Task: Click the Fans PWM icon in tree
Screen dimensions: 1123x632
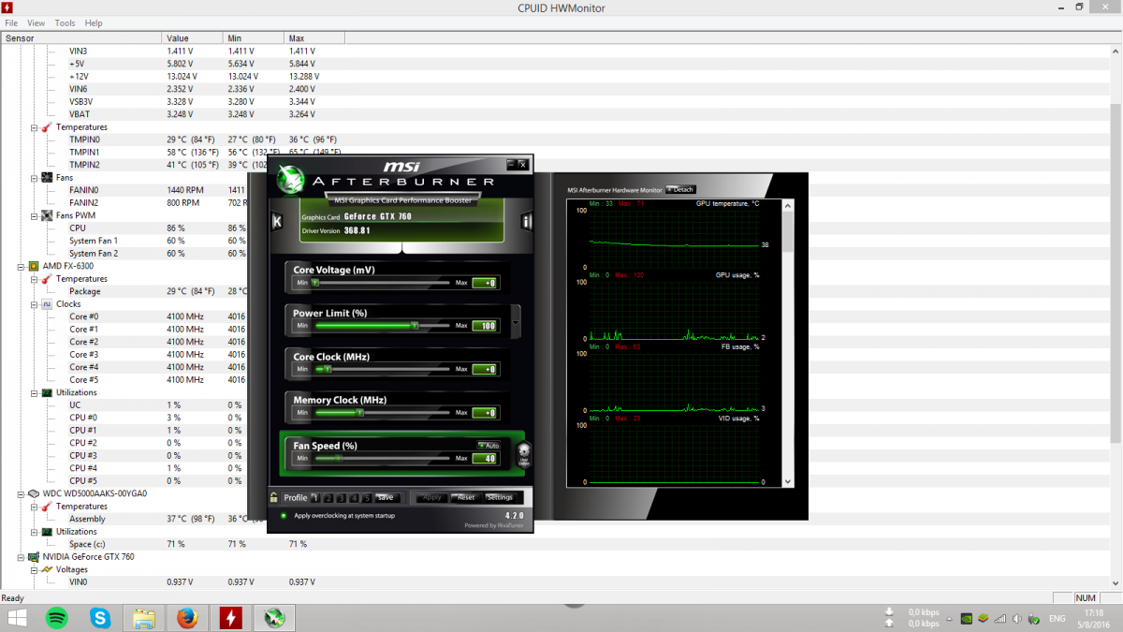Action: (x=46, y=215)
